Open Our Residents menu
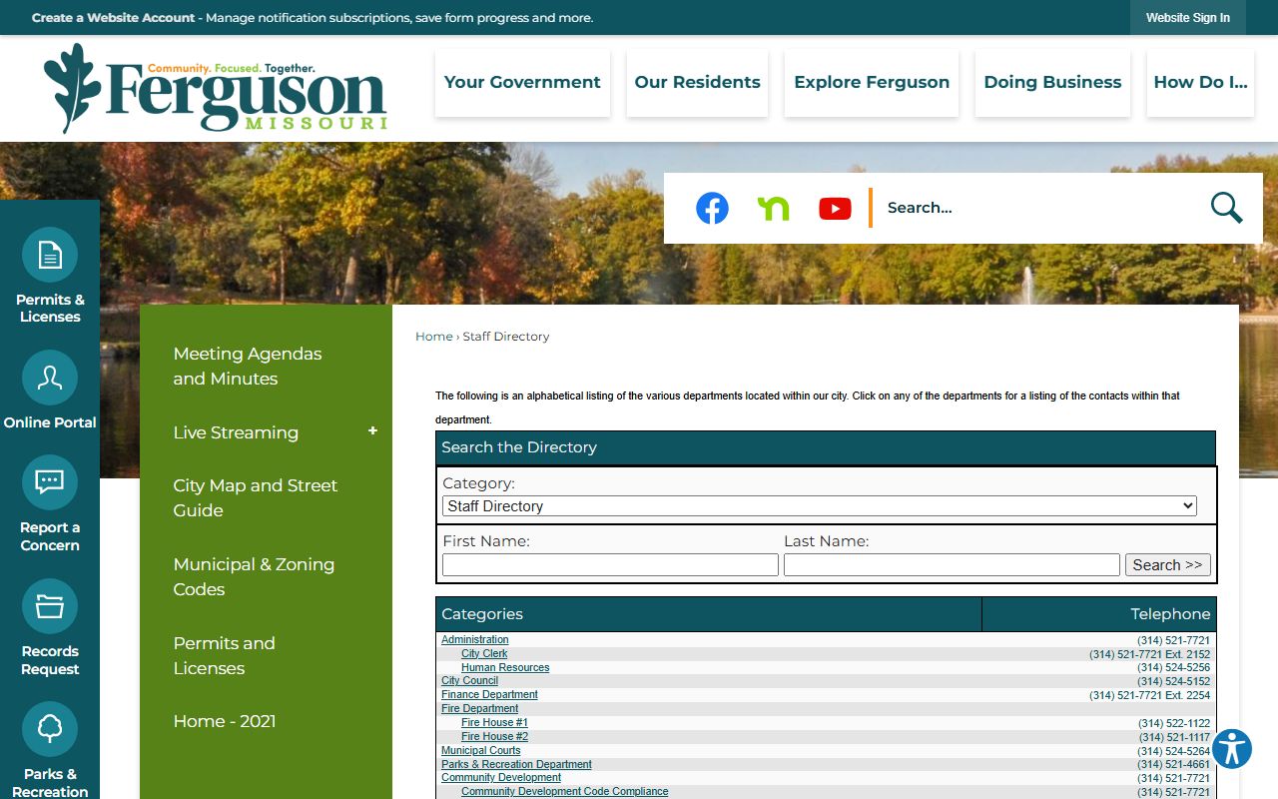Screen dimensions: 1278x799 (x=698, y=83)
